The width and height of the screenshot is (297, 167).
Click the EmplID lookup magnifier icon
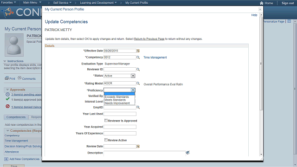pos(138,107)
